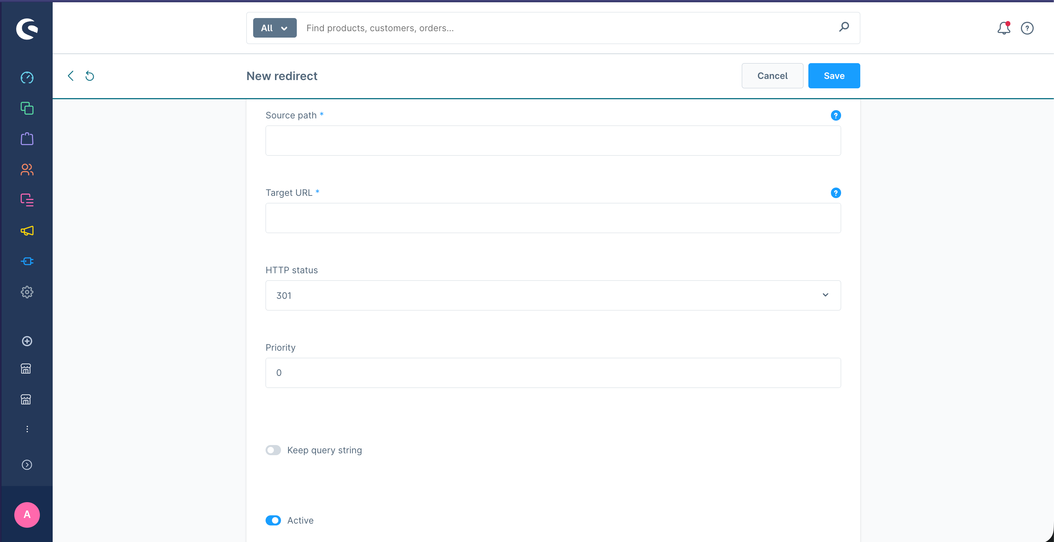This screenshot has height=542, width=1054.
Task: Open the user avatar A menu
Action: coord(27,515)
